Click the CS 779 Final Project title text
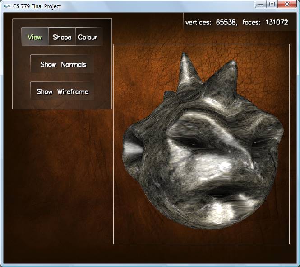 coord(37,6)
